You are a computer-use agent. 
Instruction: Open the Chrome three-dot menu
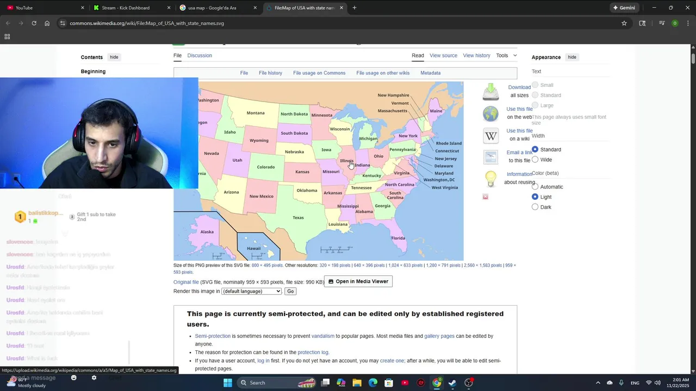pyautogui.click(x=688, y=23)
